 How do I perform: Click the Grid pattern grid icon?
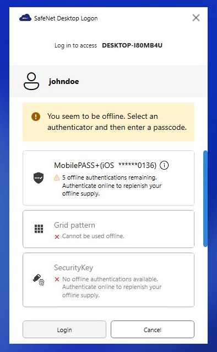click(x=39, y=229)
